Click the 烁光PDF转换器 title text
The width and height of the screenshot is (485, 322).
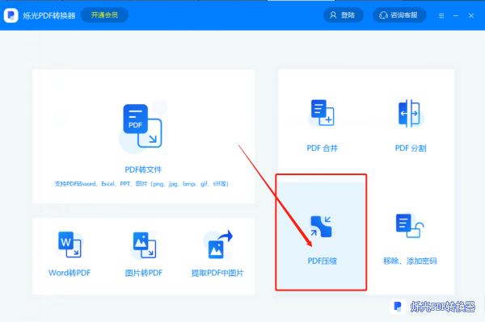(48, 15)
